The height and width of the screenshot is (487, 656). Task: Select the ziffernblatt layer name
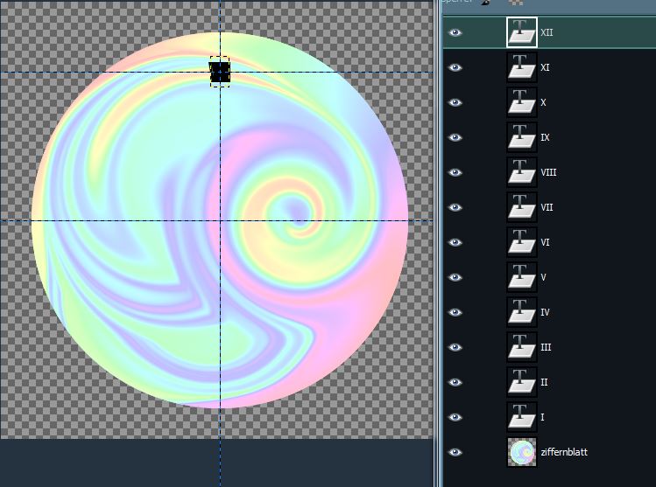[564, 452]
